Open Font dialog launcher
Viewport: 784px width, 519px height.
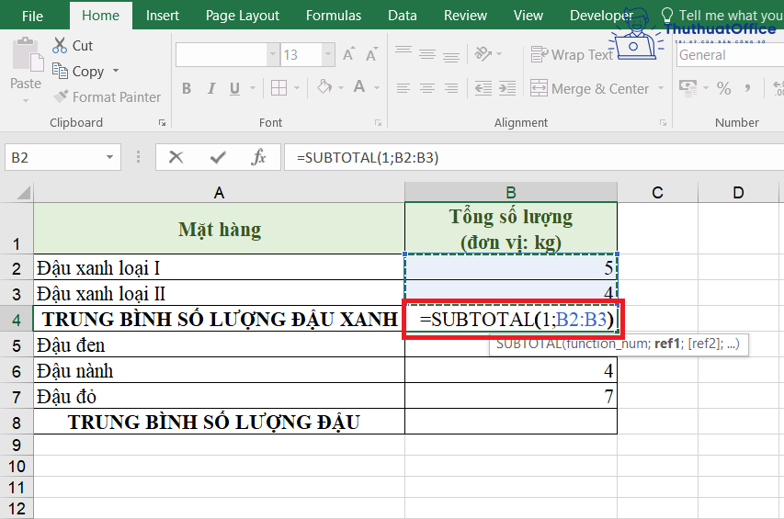coord(378,123)
